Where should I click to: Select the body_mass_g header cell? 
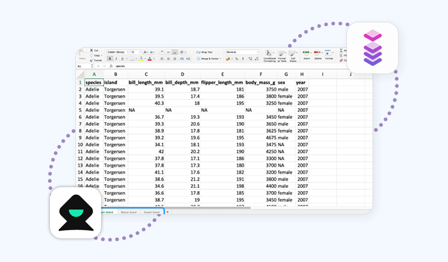coord(260,82)
